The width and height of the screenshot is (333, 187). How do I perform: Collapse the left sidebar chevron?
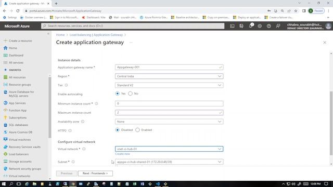(x=48, y=34)
